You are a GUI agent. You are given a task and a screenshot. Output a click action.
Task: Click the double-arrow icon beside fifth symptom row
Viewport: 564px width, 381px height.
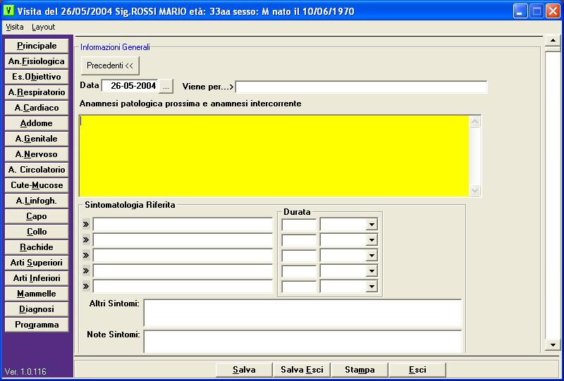pos(87,287)
